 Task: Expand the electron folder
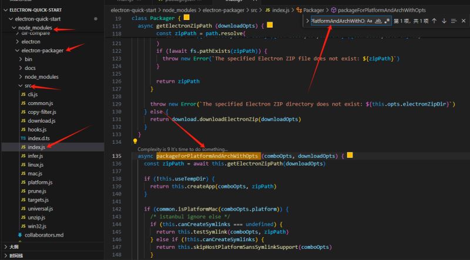pyautogui.click(x=18, y=42)
